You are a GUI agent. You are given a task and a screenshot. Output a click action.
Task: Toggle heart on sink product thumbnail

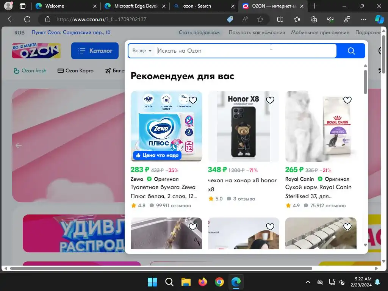click(x=193, y=227)
